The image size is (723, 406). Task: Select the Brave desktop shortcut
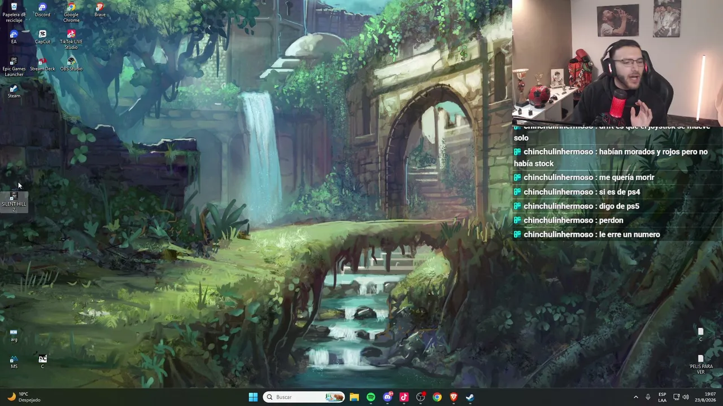(x=100, y=10)
